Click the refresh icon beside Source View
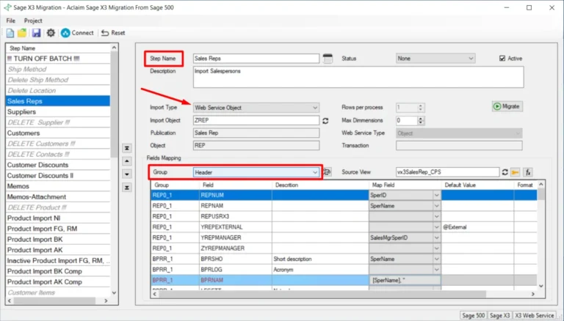This screenshot has width=564, height=321. coord(505,171)
